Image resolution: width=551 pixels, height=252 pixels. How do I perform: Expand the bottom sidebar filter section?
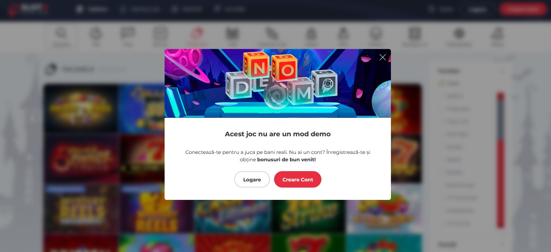point(502,245)
